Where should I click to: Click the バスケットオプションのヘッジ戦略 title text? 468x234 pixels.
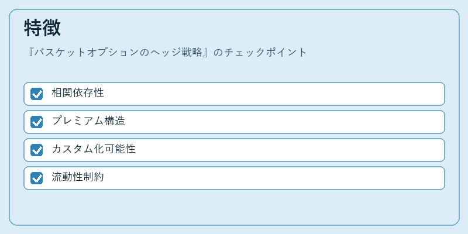119,53
